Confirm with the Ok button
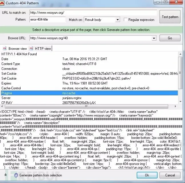This screenshot has height=183, width=185. pos(147,175)
